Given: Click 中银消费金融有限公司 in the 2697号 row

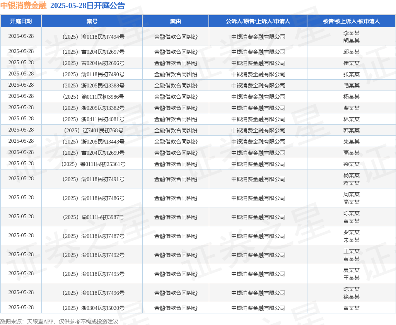Looking at the screenshot, I should pyautogui.click(x=258, y=52).
